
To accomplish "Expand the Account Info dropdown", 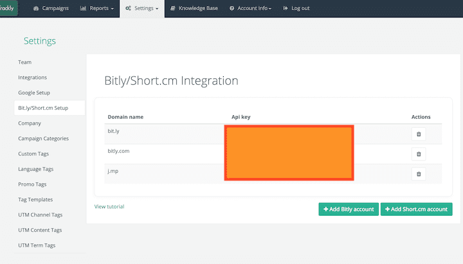I will (250, 8).
